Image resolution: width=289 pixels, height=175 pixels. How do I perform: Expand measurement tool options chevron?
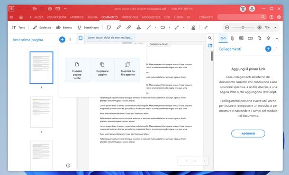(183, 27)
